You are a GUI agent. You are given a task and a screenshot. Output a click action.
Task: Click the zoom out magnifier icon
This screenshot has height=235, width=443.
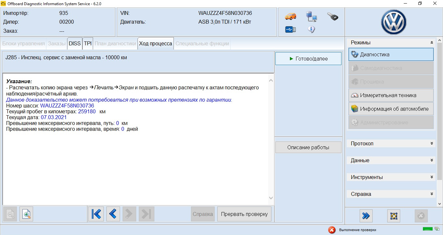click(x=10, y=214)
